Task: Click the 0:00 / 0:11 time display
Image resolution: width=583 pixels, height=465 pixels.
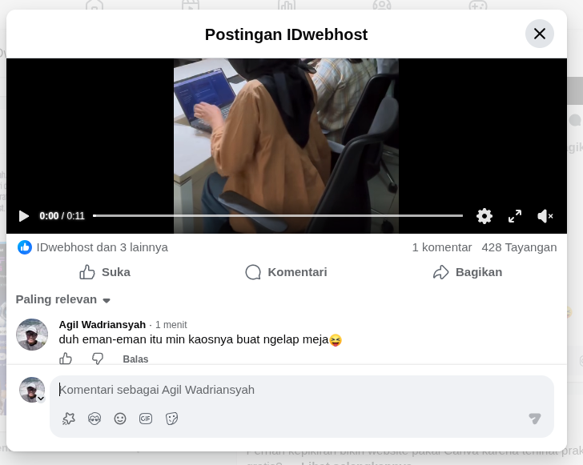Action: point(62,216)
